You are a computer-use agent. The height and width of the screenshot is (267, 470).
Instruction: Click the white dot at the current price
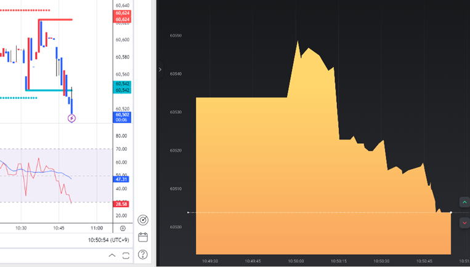[452, 212]
